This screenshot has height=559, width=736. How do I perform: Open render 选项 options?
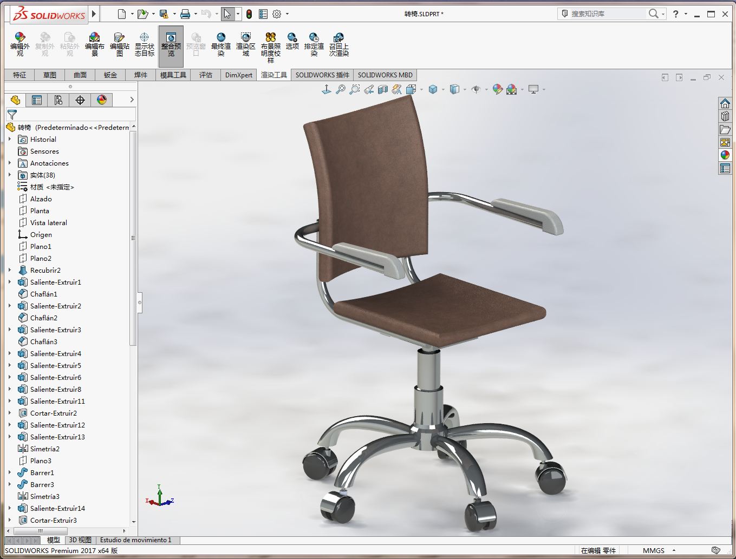click(x=292, y=41)
